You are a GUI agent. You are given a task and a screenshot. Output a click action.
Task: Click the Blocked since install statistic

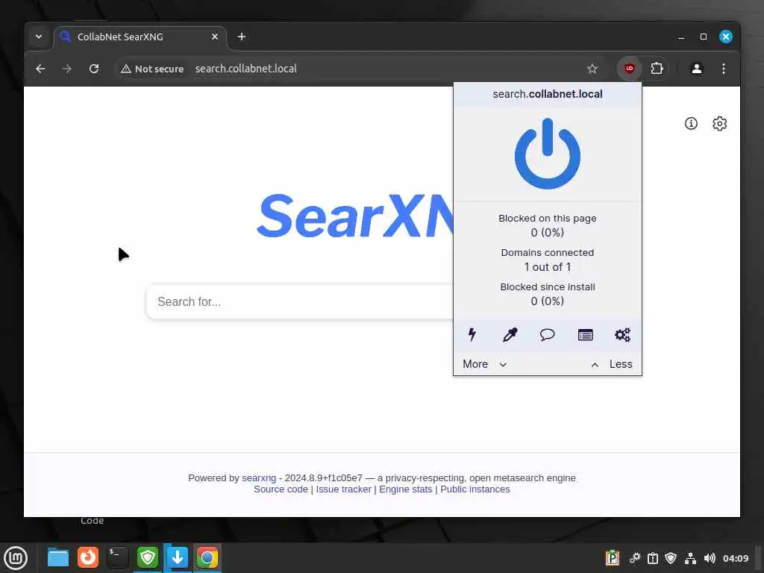(x=547, y=294)
